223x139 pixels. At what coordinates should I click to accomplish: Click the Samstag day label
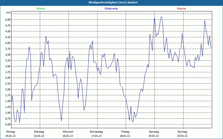(x=154, y=132)
